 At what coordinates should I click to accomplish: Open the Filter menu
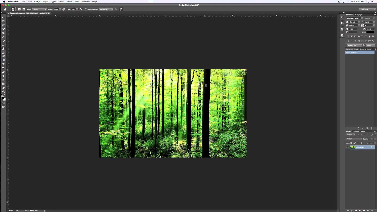[69, 2]
